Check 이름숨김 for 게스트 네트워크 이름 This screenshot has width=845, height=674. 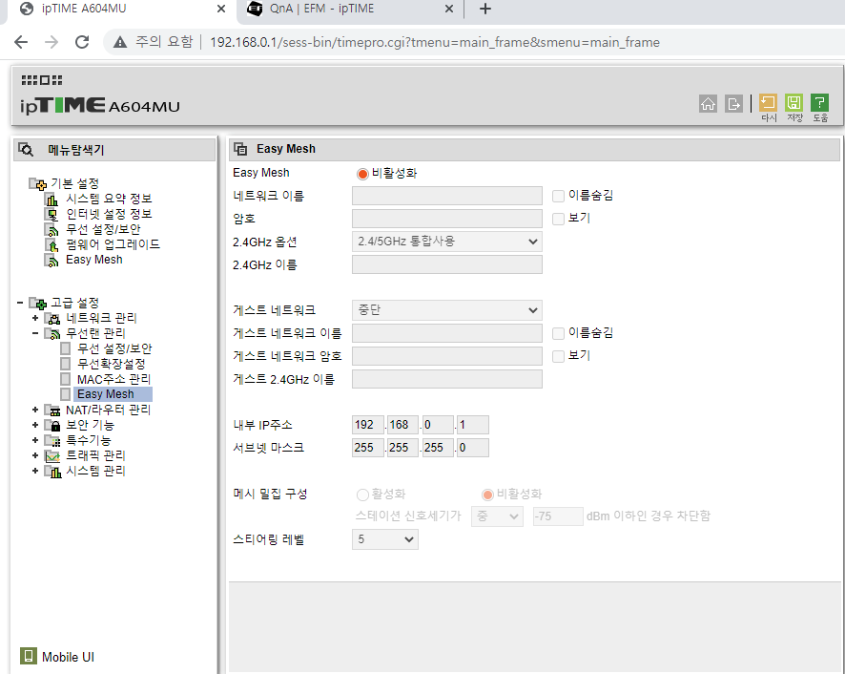pyautogui.click(x=558, y=333)
